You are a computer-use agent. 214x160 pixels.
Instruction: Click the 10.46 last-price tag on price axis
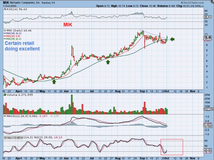[208, 37]
